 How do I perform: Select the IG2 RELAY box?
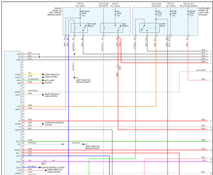111,28
